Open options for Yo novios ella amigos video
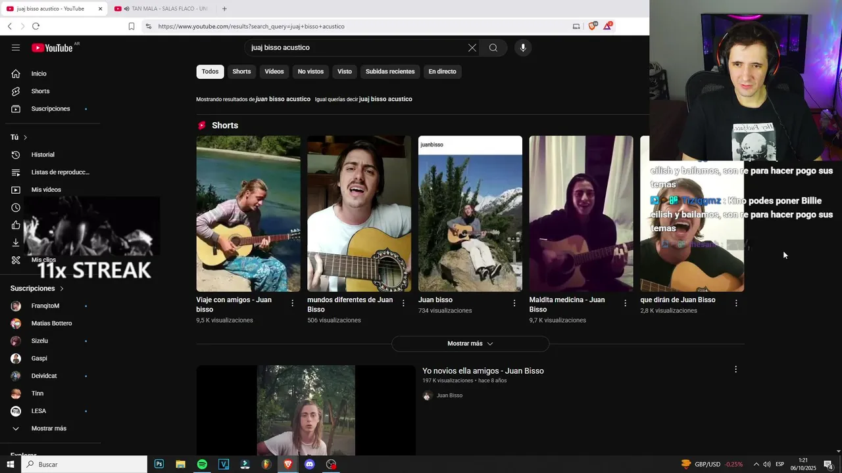 (735, 369)
